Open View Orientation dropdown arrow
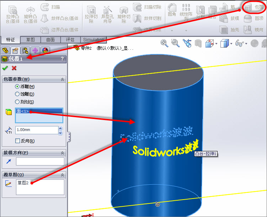Screen dimensions: 267x217 point(217,44)
